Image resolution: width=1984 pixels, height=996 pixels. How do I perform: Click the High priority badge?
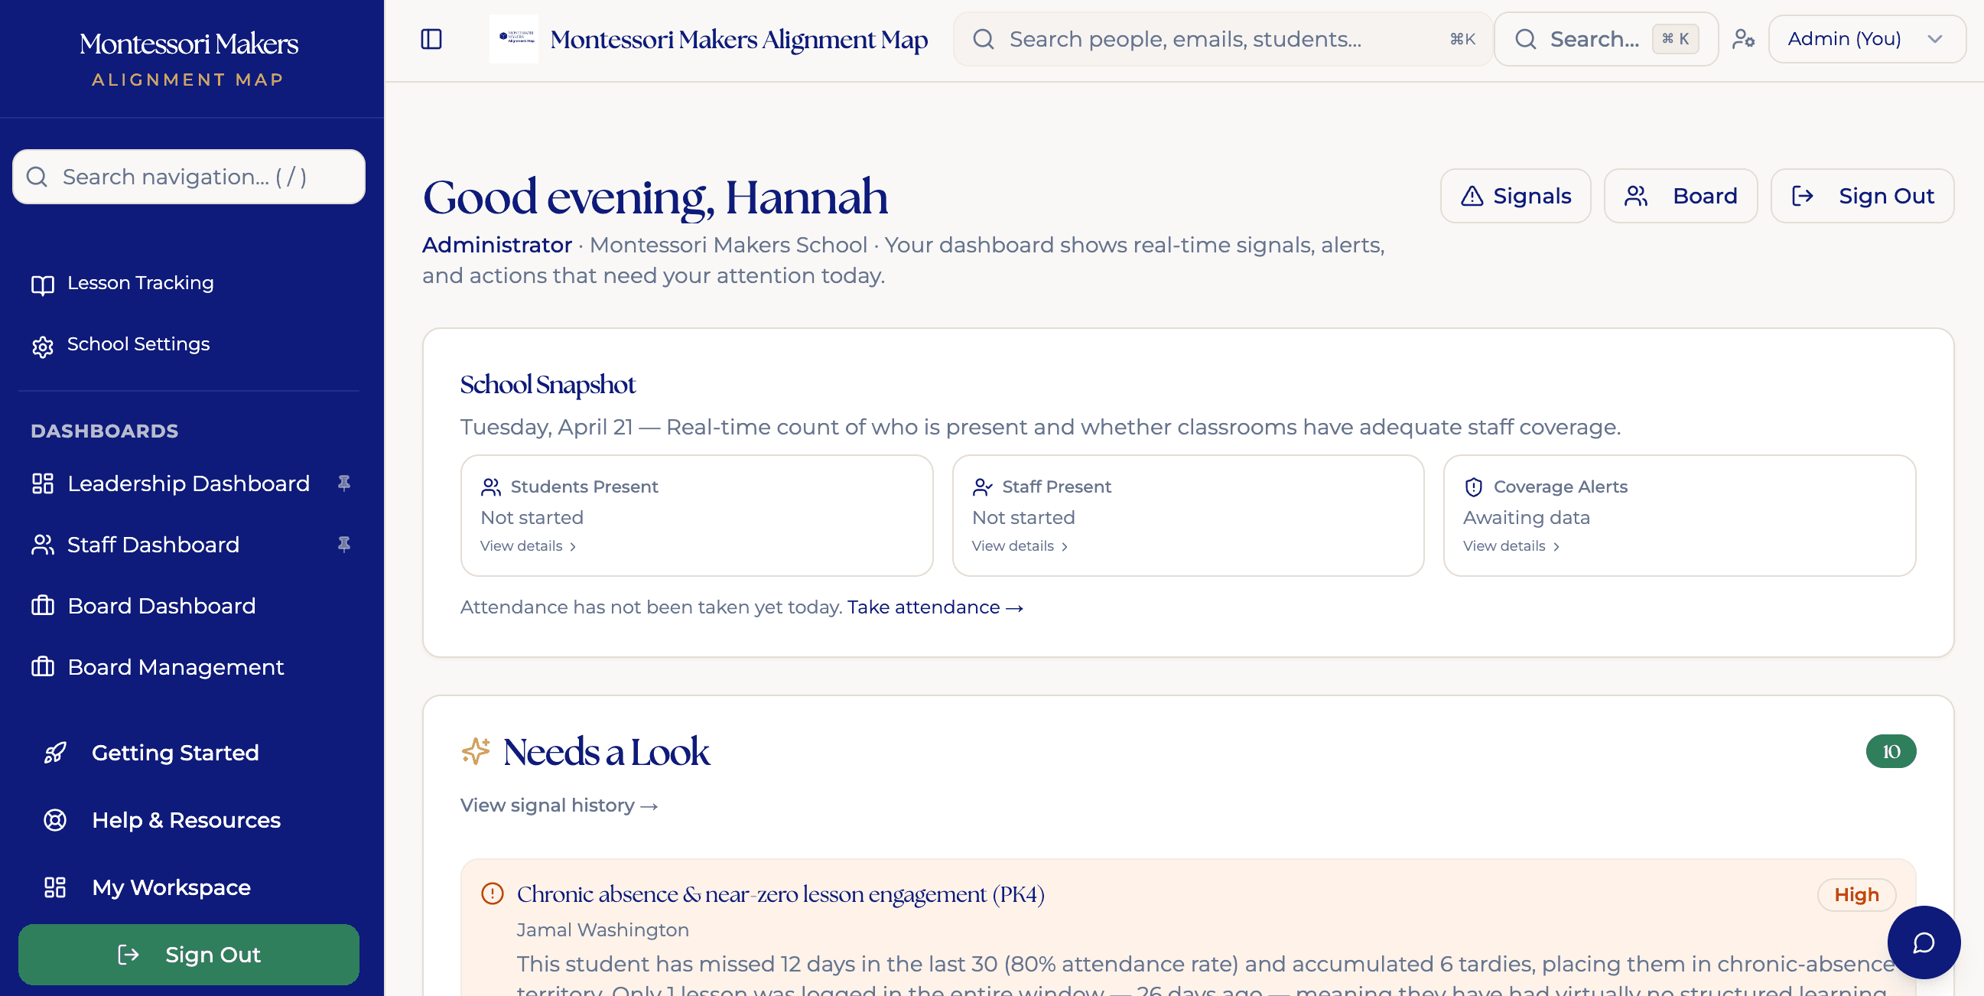coord(1856,894)
